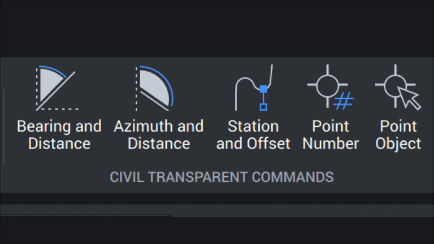Pick the Point Object cursor icon
Viewport: 434px width, 244px height.
tap(398, 87)
